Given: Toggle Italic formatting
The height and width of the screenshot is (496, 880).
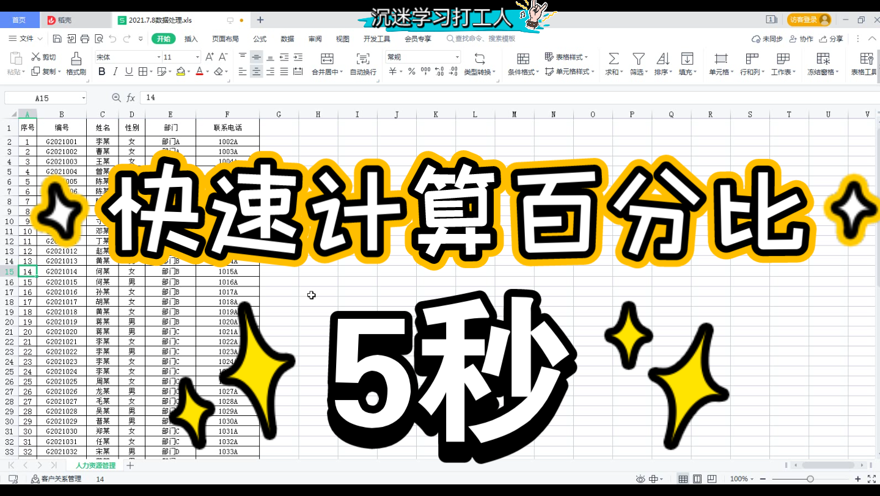Looking at the screenshot, I should [116, 71].
